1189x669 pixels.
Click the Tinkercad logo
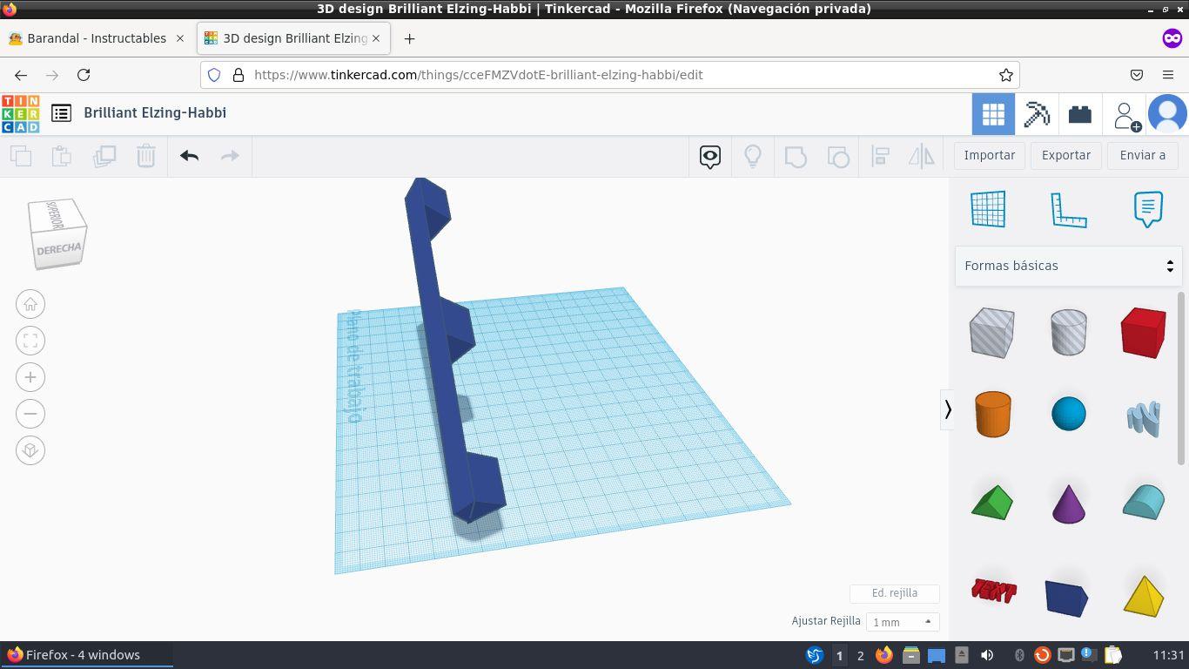[20, 113]
